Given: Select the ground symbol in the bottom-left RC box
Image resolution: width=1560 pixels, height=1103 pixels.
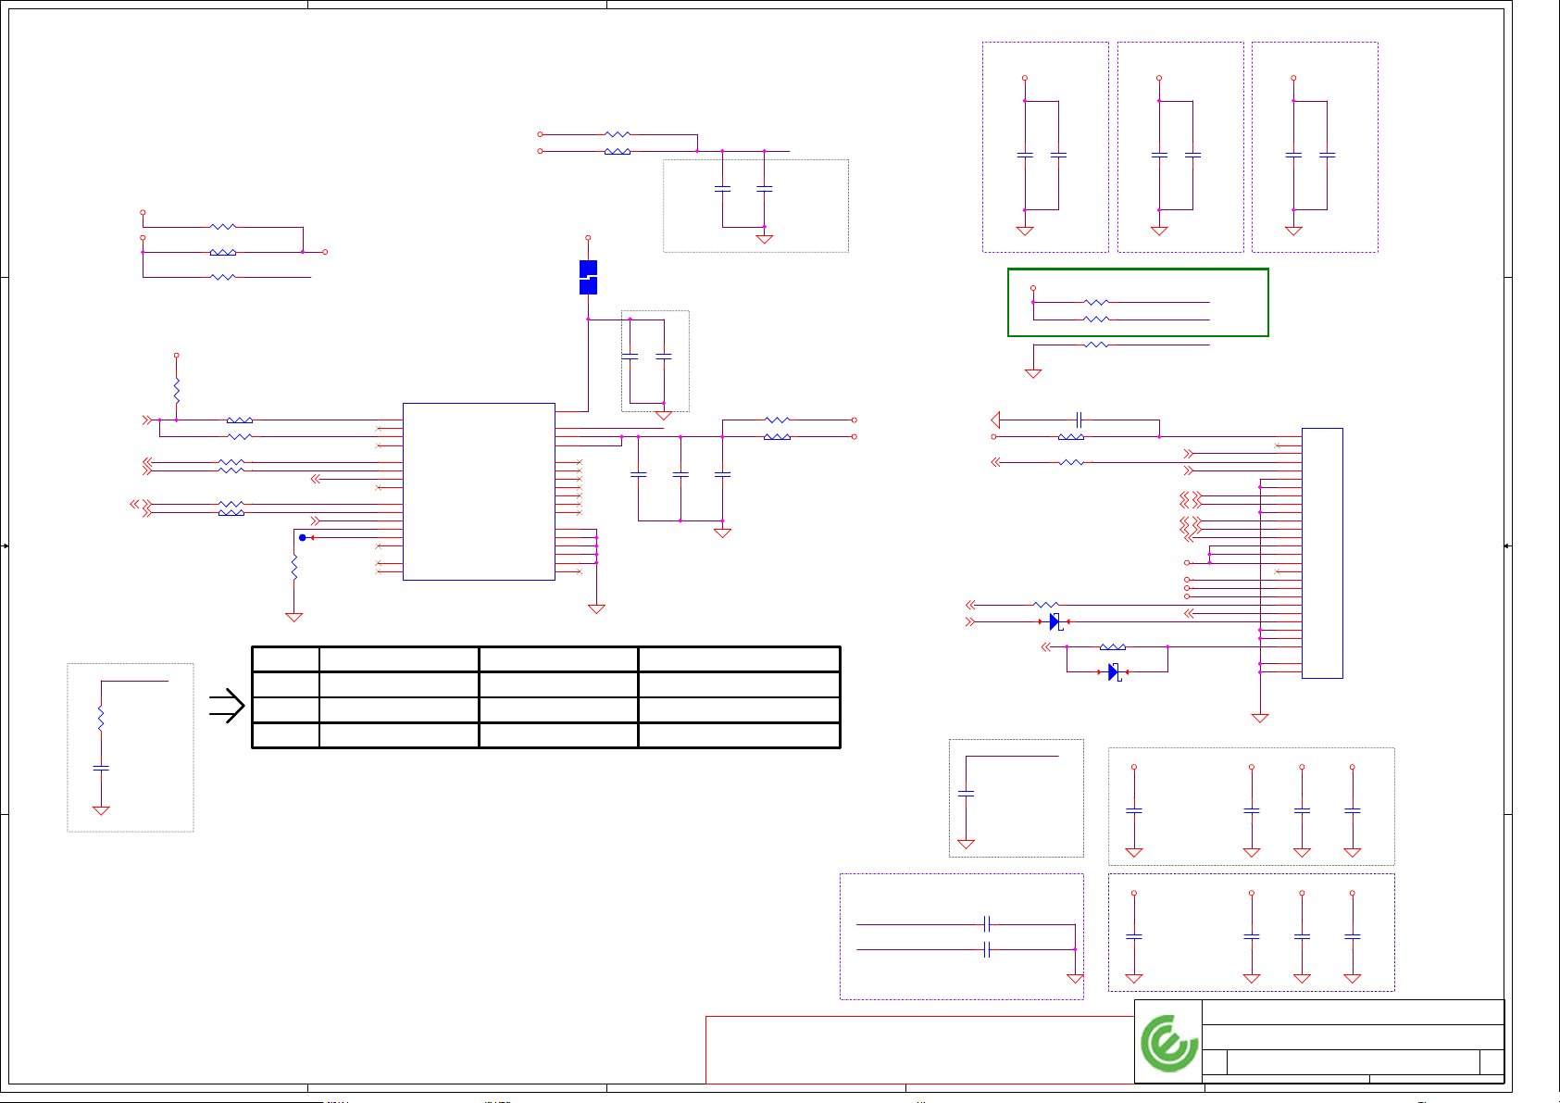Looking at the screenshot, I should click(x=101, y=810).
